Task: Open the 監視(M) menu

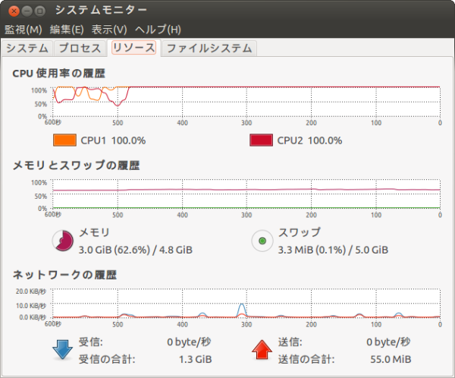Action: point(23,30)
